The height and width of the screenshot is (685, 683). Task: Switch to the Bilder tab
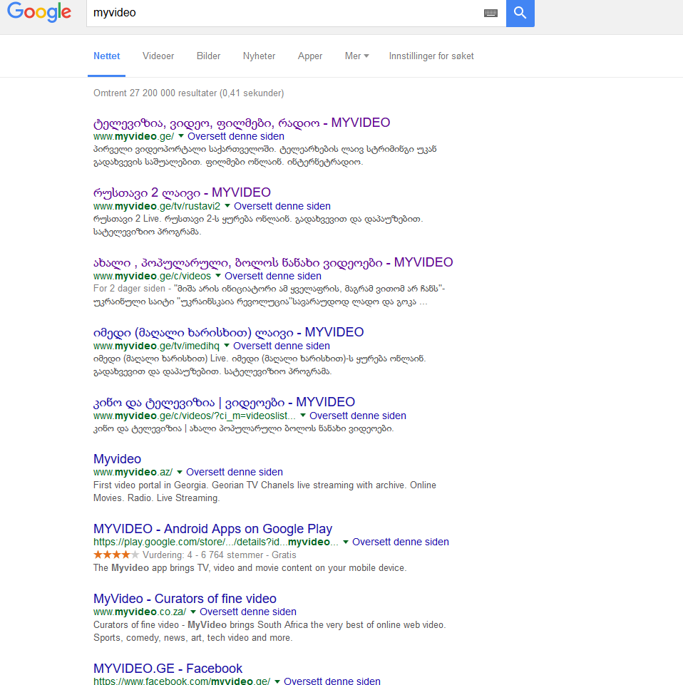click(208, 56)
